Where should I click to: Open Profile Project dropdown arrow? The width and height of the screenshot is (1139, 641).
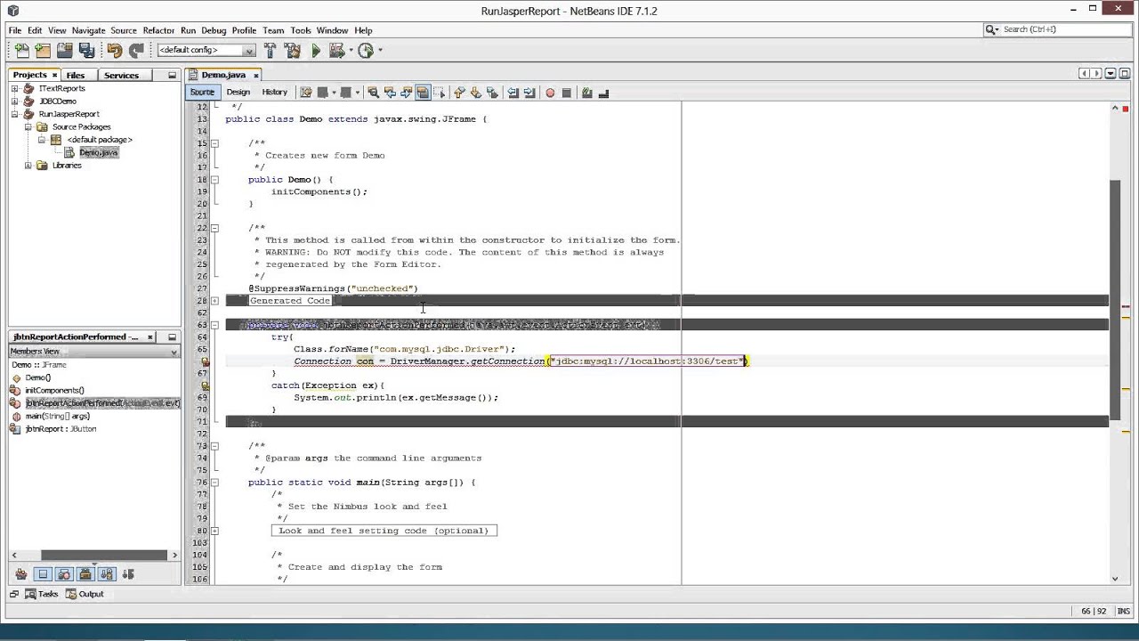point(380,51)
